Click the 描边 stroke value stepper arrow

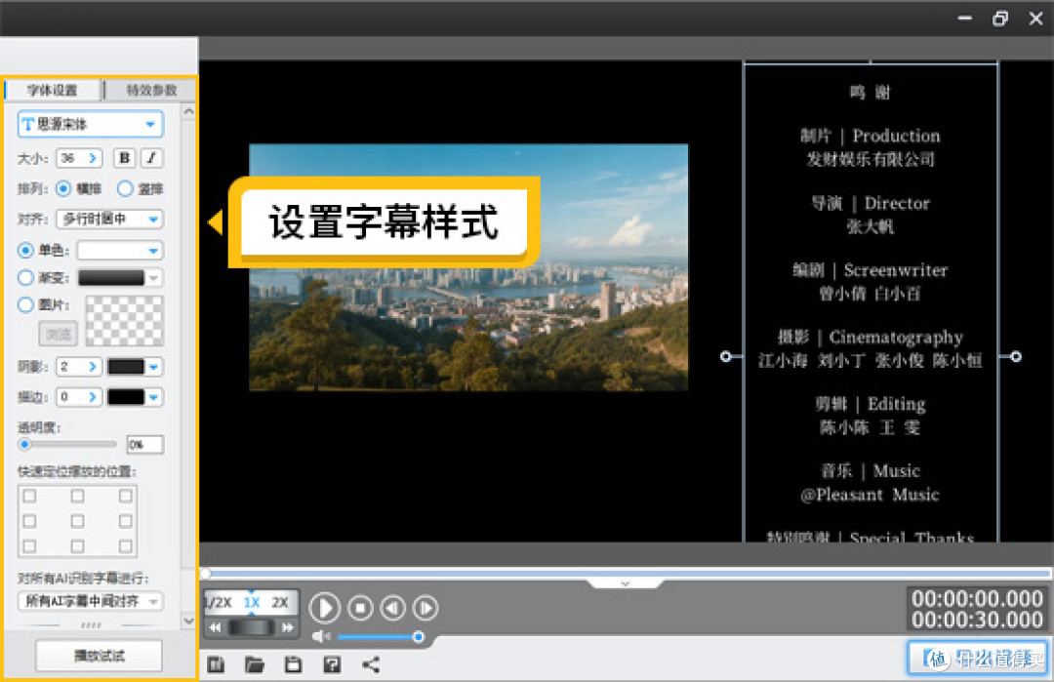(93, 397)
